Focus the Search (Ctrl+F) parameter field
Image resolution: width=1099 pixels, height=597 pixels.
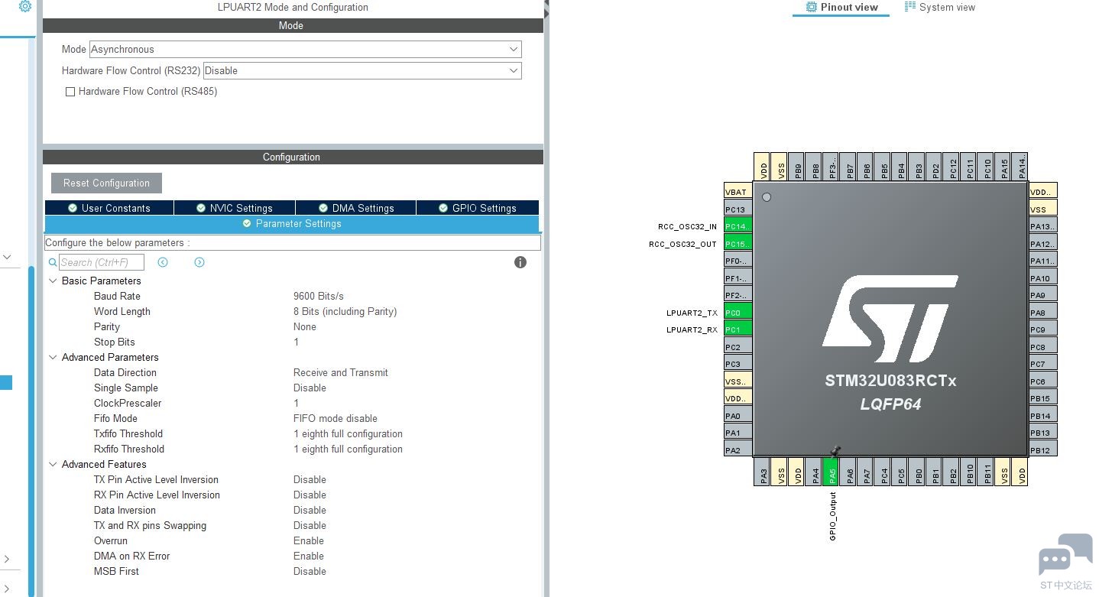click(x=102, y=262)
